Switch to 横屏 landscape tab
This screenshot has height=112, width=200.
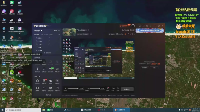tap(55, 31)
